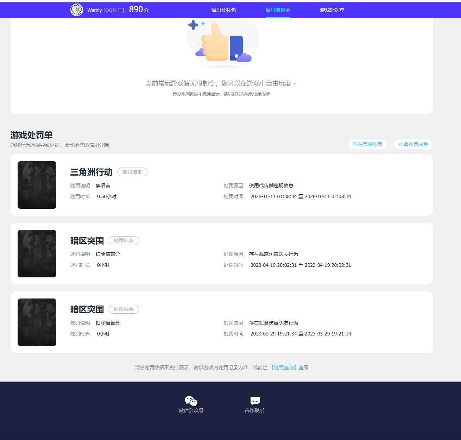Click the 2023-03-29 penalty time range
The width and height of the screenshot is (461, 440).
coord(301,334)
